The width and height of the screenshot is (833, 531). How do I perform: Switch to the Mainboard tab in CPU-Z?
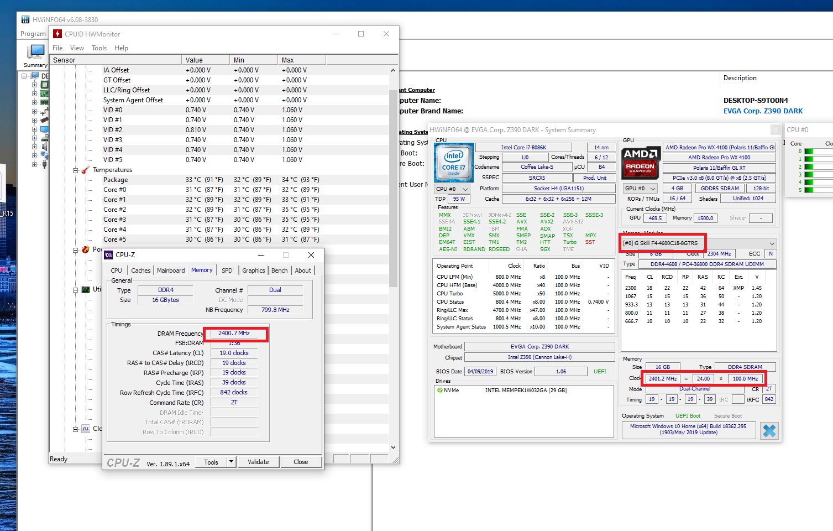tap(171, 270)
